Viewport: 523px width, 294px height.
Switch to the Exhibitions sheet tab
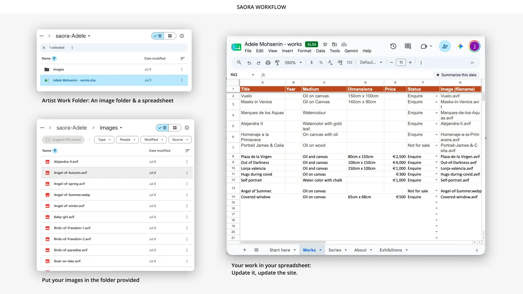393,250
